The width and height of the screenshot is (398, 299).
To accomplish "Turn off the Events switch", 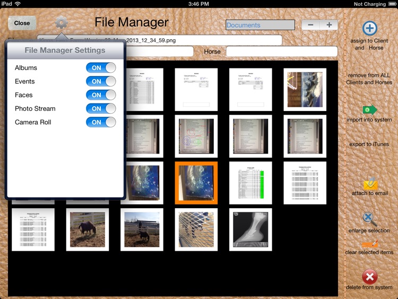I will coord(101,81).
